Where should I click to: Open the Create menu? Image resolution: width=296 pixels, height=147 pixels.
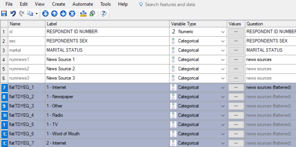point(59,4)
